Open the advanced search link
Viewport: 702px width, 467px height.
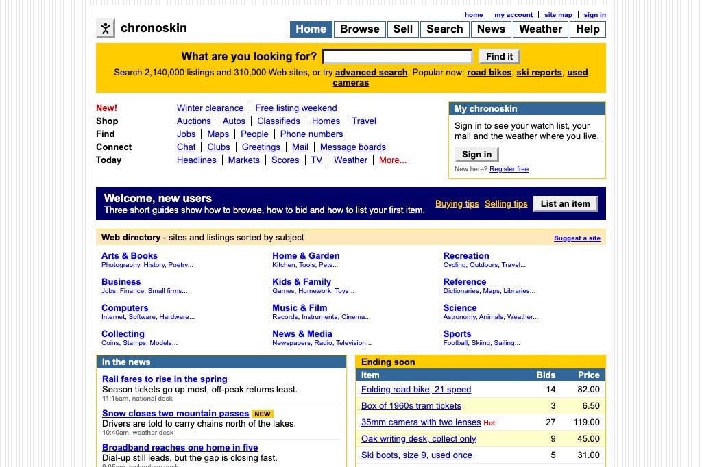click(x=371, y=73)
